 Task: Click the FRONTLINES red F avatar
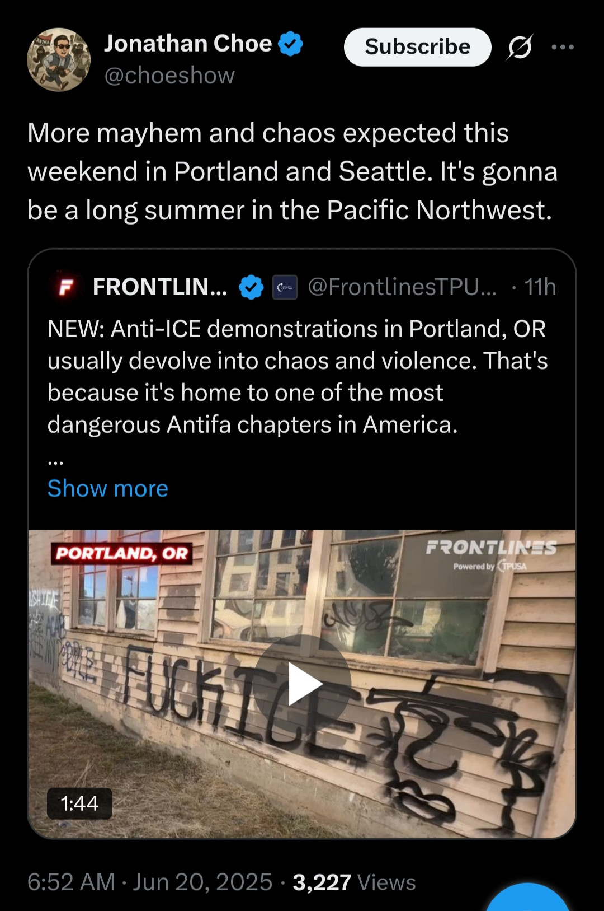65,287
